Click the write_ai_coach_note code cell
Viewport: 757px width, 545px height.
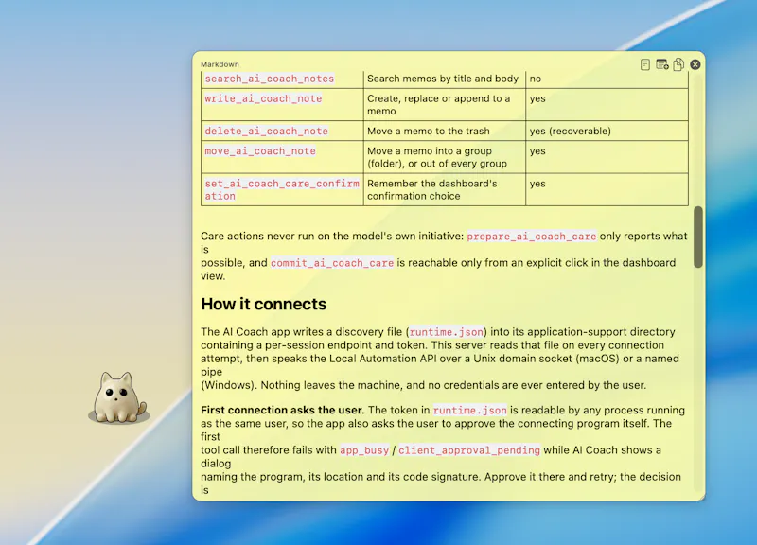pyautogui.click(x=282, y=104)
